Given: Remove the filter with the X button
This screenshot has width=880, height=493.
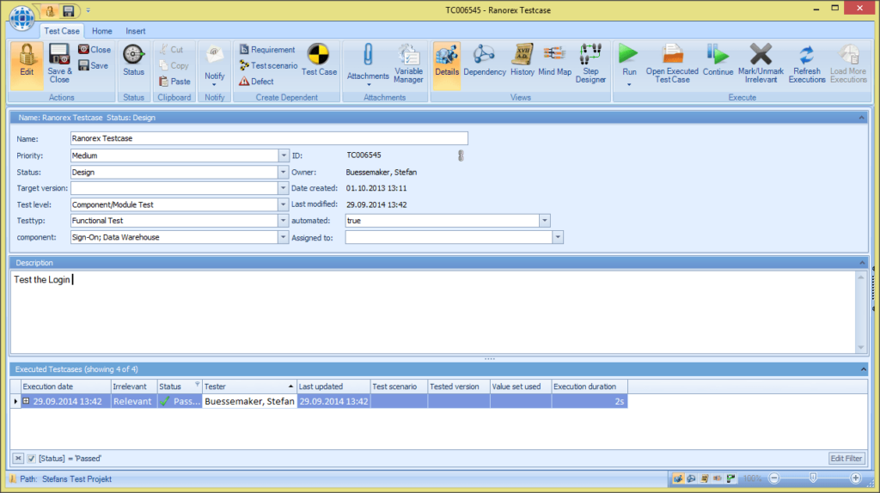Looking at the screenshot, I should (18, 459).
